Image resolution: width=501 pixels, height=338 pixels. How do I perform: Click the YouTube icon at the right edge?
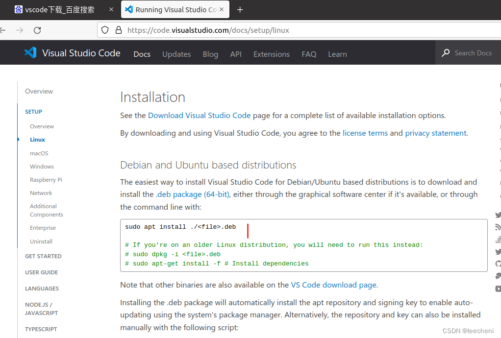498,287
